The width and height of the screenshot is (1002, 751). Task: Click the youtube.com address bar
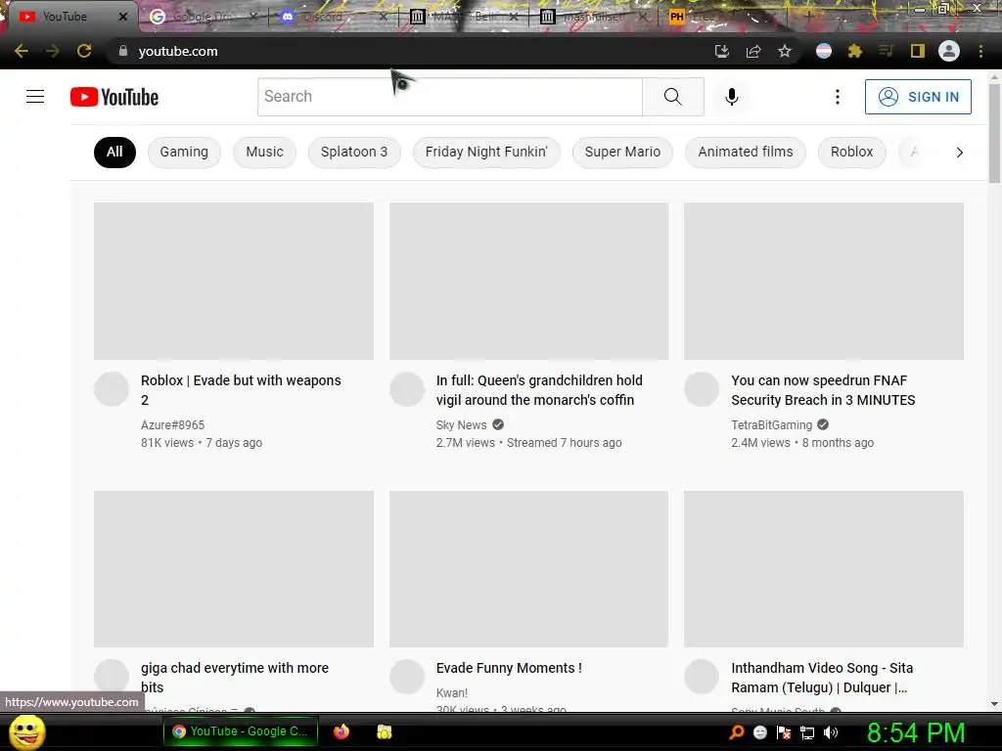(x=409, y=51)
